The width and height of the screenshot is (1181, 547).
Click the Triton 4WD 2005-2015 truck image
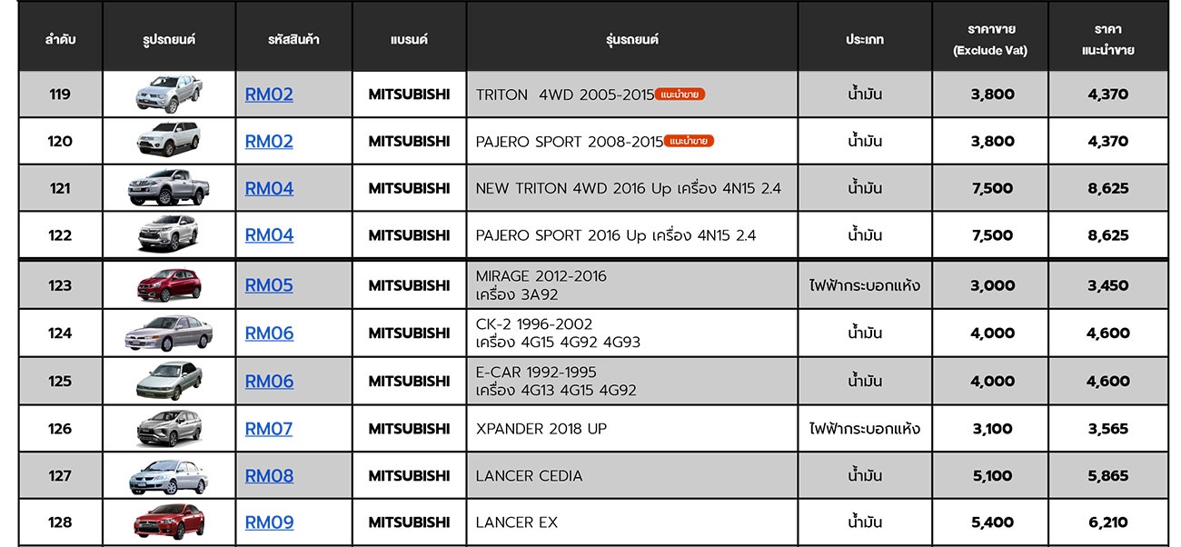point(168,94)
